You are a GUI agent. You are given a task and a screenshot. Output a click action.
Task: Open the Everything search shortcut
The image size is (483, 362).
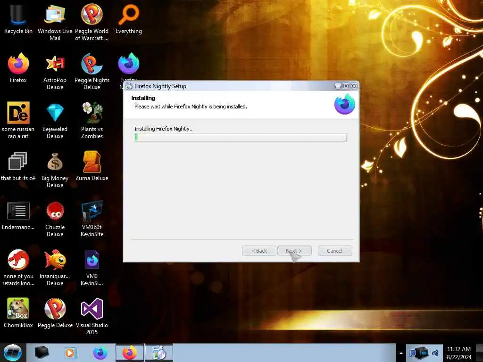coord(129,19)
